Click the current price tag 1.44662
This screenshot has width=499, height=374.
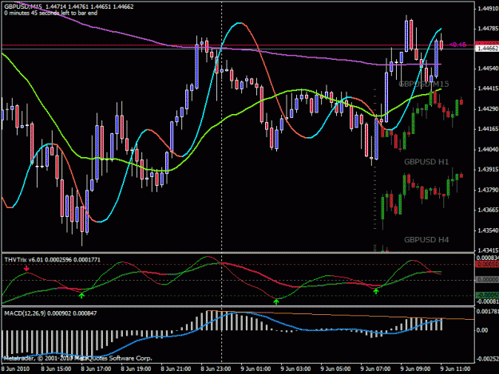[x=487, y=49]
